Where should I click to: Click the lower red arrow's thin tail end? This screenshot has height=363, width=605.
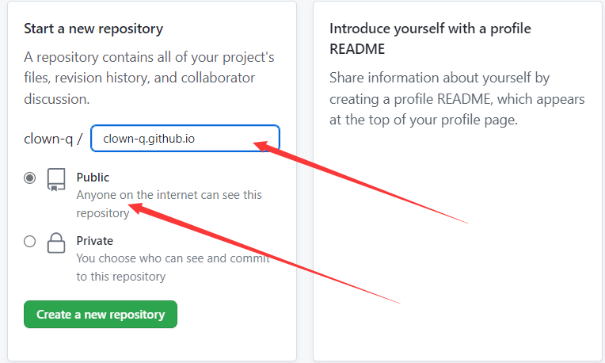pyautogui.click(x=398, y=303)
